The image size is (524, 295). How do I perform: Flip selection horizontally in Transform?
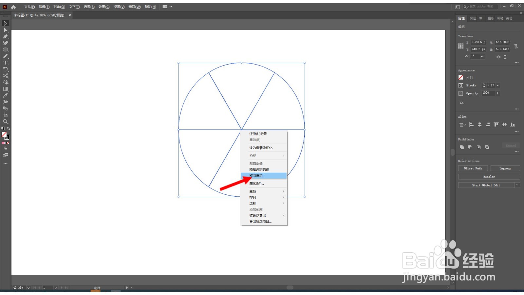tap(498, 57)
